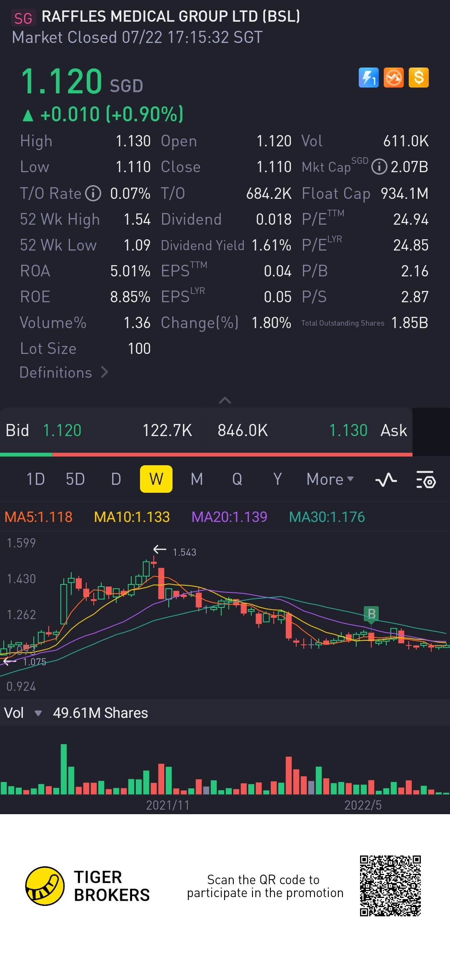Image resolution: width=450 pixels, height=958 pixels.
Task: Tap the tallest green volume bar
Action: (64, 769)
